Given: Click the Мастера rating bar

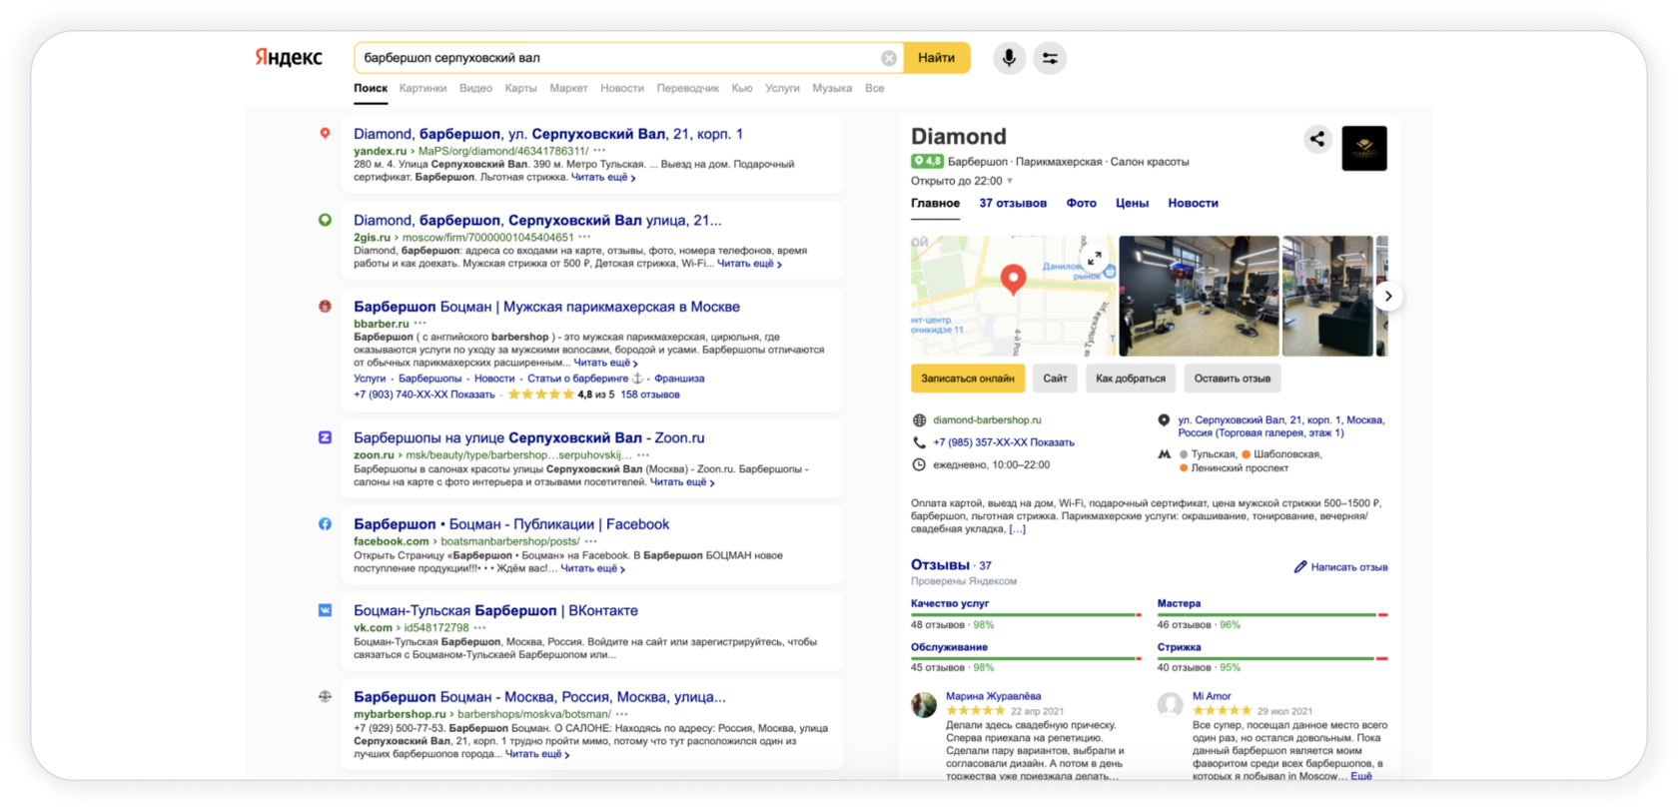Looking at the screenshot, I should coord(1272,614).
